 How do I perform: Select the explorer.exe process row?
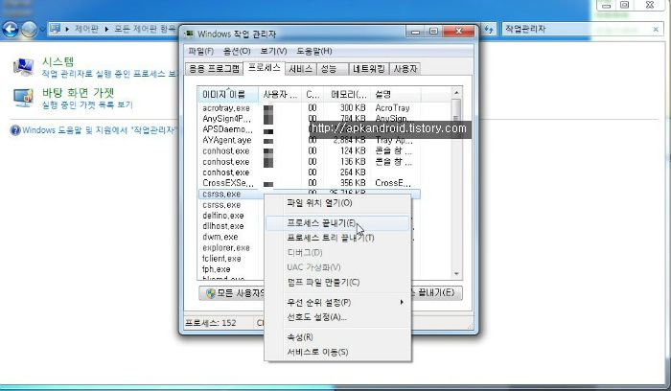pos(231,247)
